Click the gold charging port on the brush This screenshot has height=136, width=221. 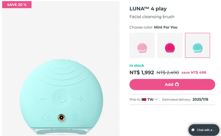coord(62,118)
